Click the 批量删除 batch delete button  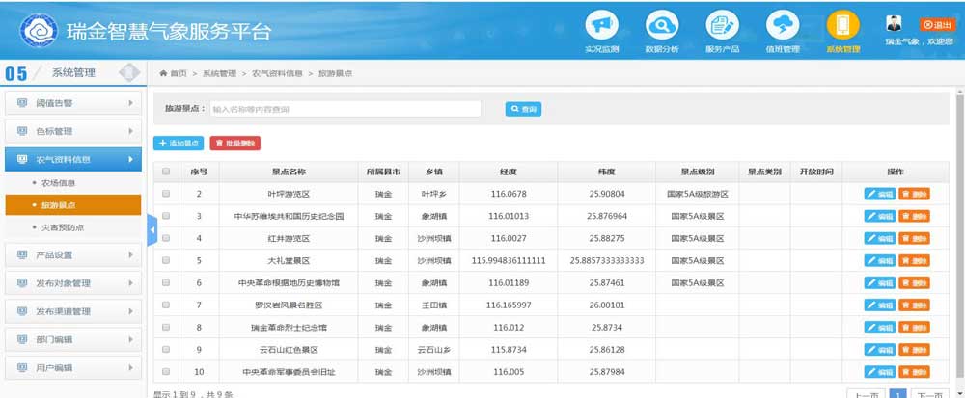pyautogui.click(x=234, y=143)
